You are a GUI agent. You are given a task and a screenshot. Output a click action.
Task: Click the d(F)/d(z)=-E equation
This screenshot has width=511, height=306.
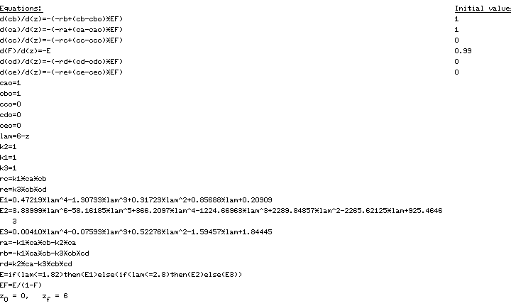(25, 51)
